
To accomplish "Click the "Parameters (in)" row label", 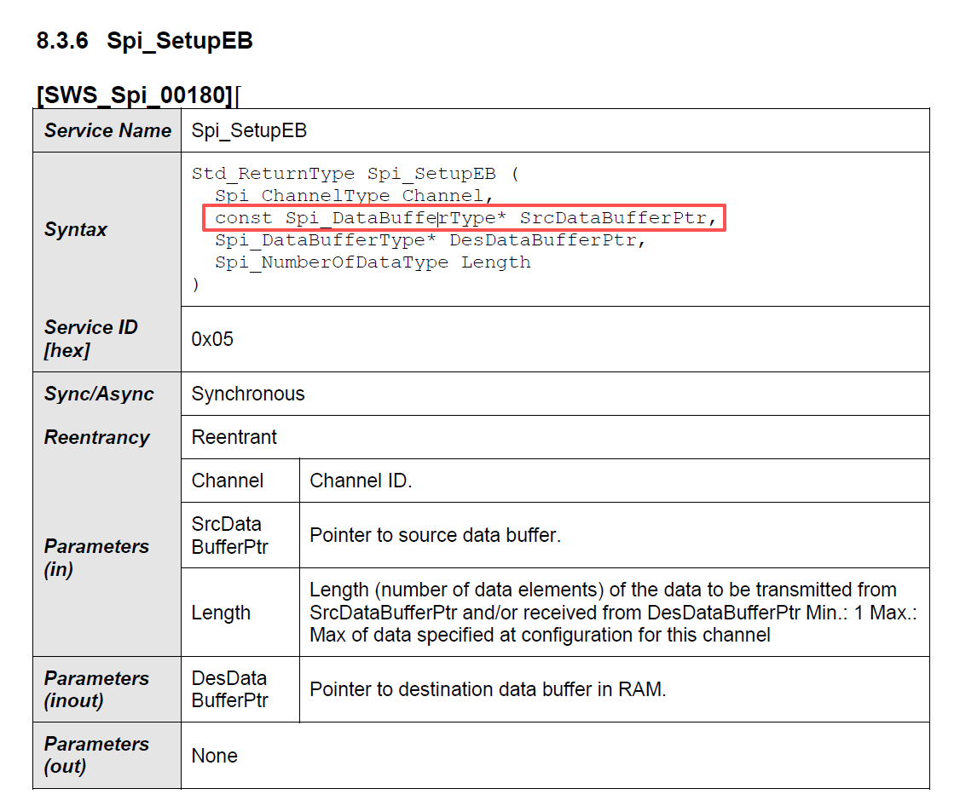I will tap(96, 557).
